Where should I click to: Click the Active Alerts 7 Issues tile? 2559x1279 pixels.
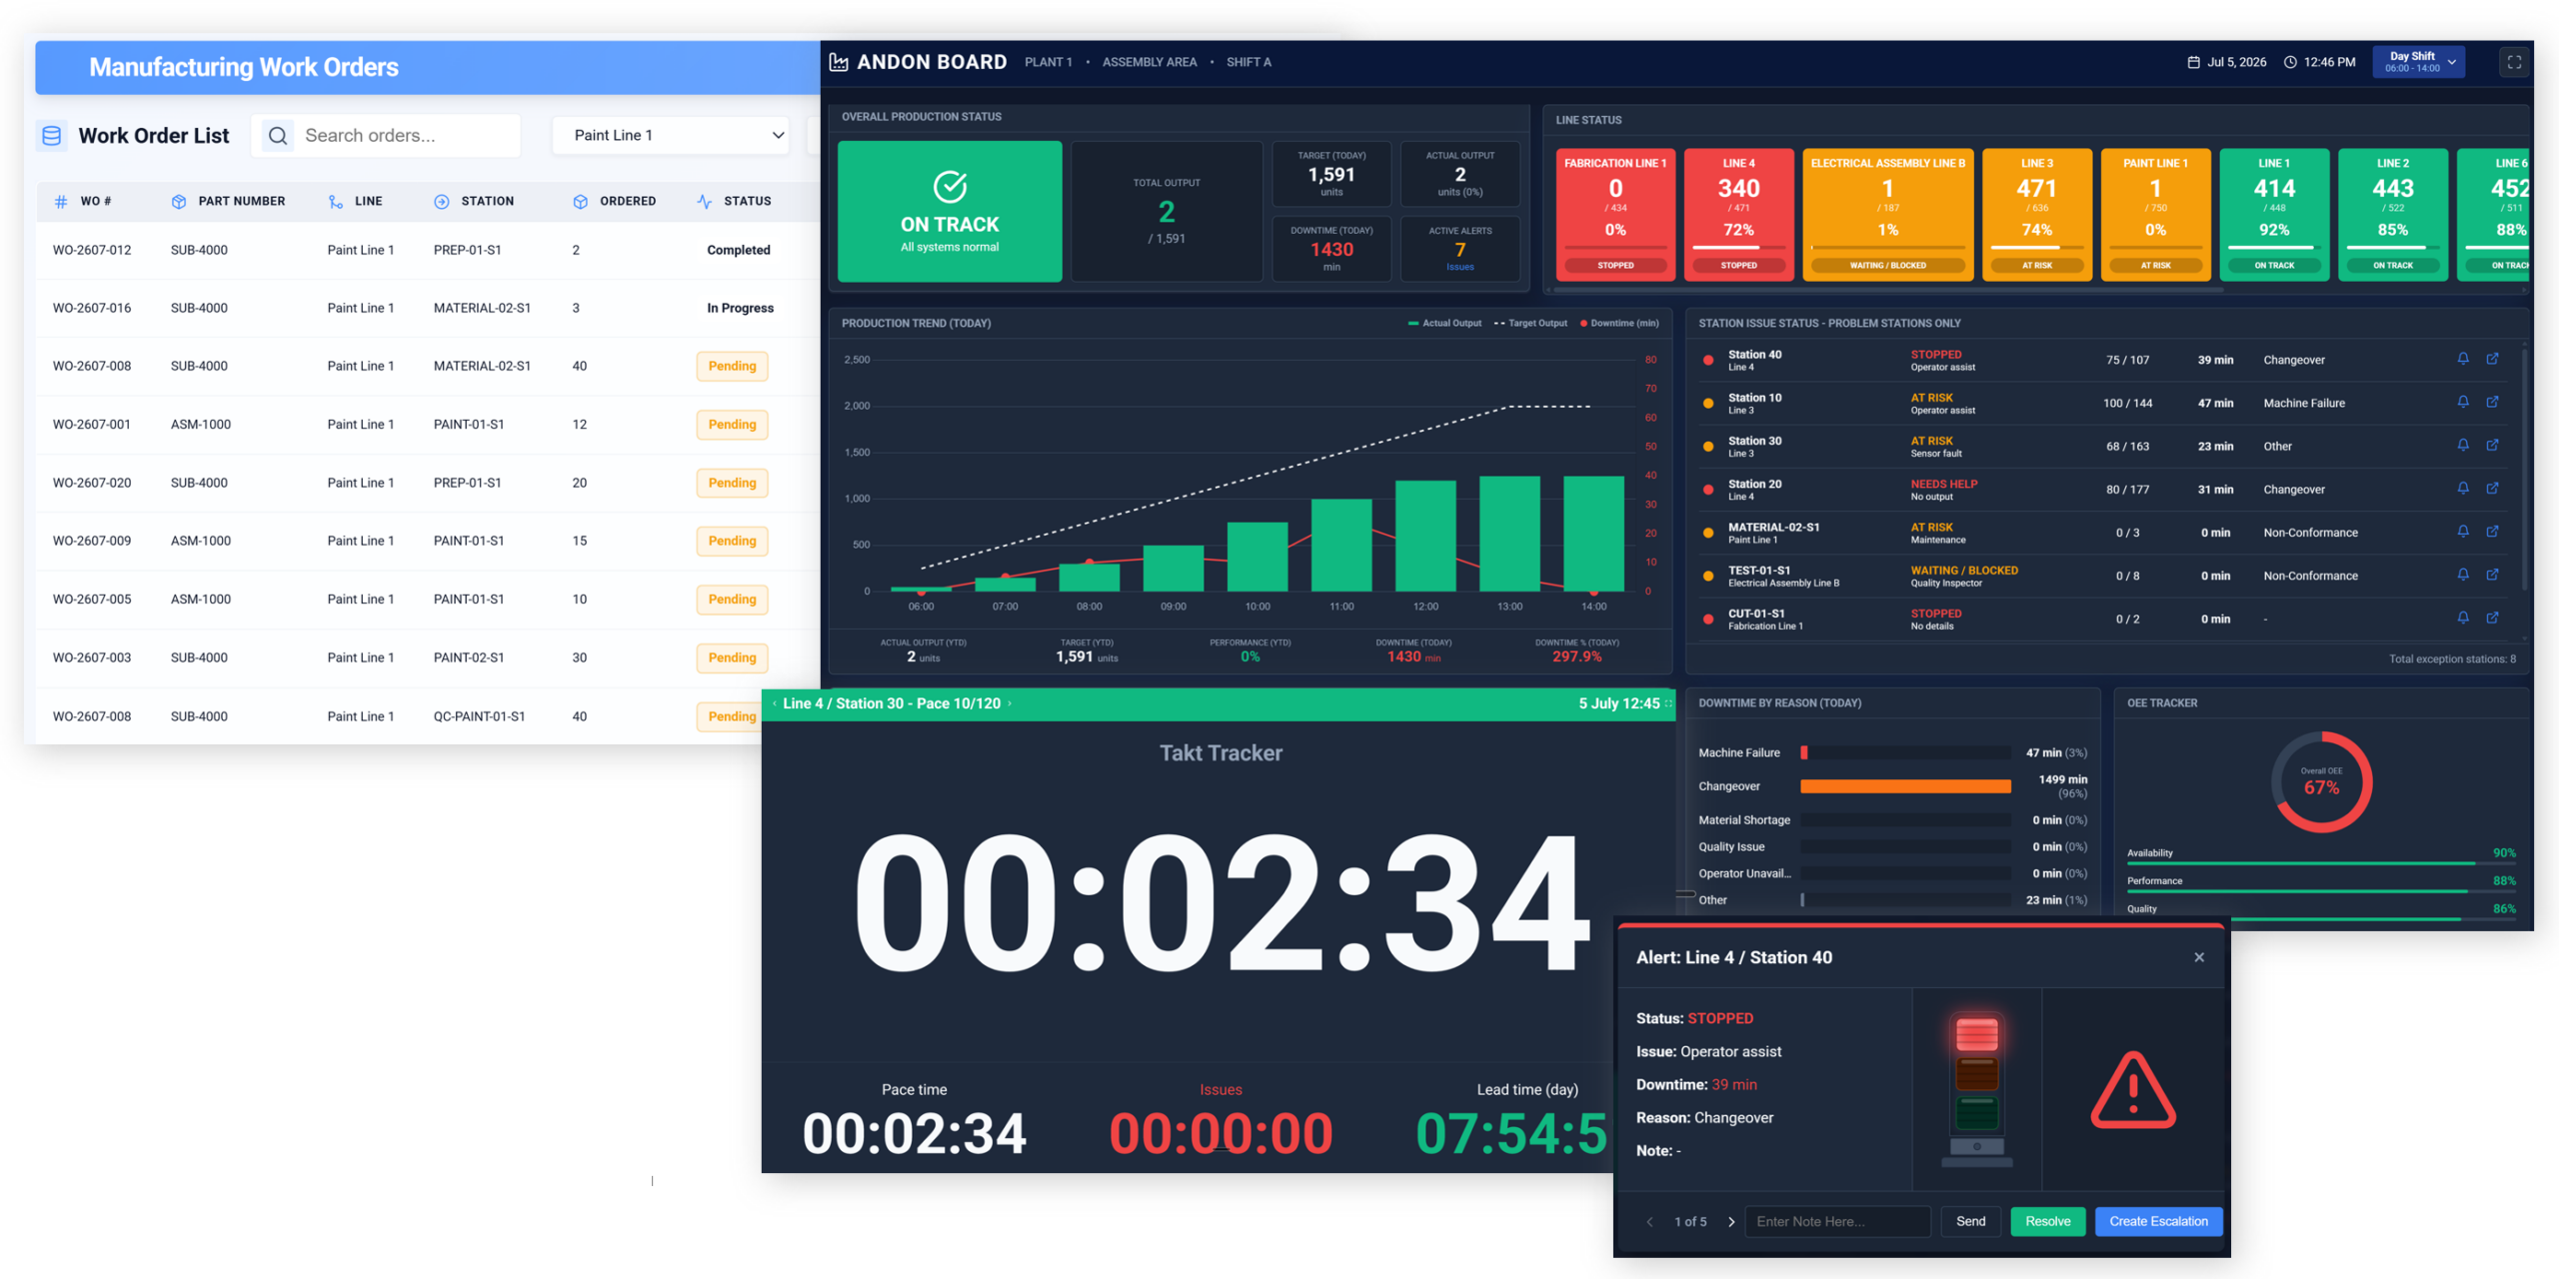click(x=1459, y=249)
